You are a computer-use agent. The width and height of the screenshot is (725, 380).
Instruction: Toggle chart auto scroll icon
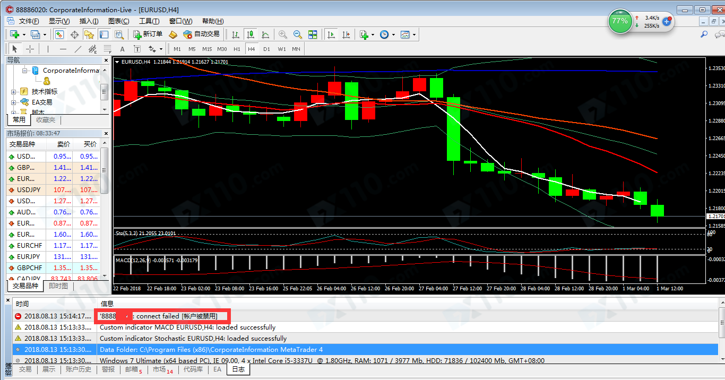pos(331,34)
